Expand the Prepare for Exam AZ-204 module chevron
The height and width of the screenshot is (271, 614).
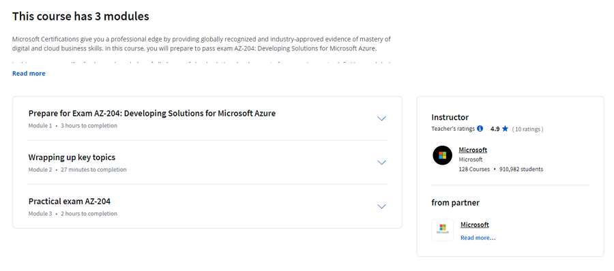381,118
